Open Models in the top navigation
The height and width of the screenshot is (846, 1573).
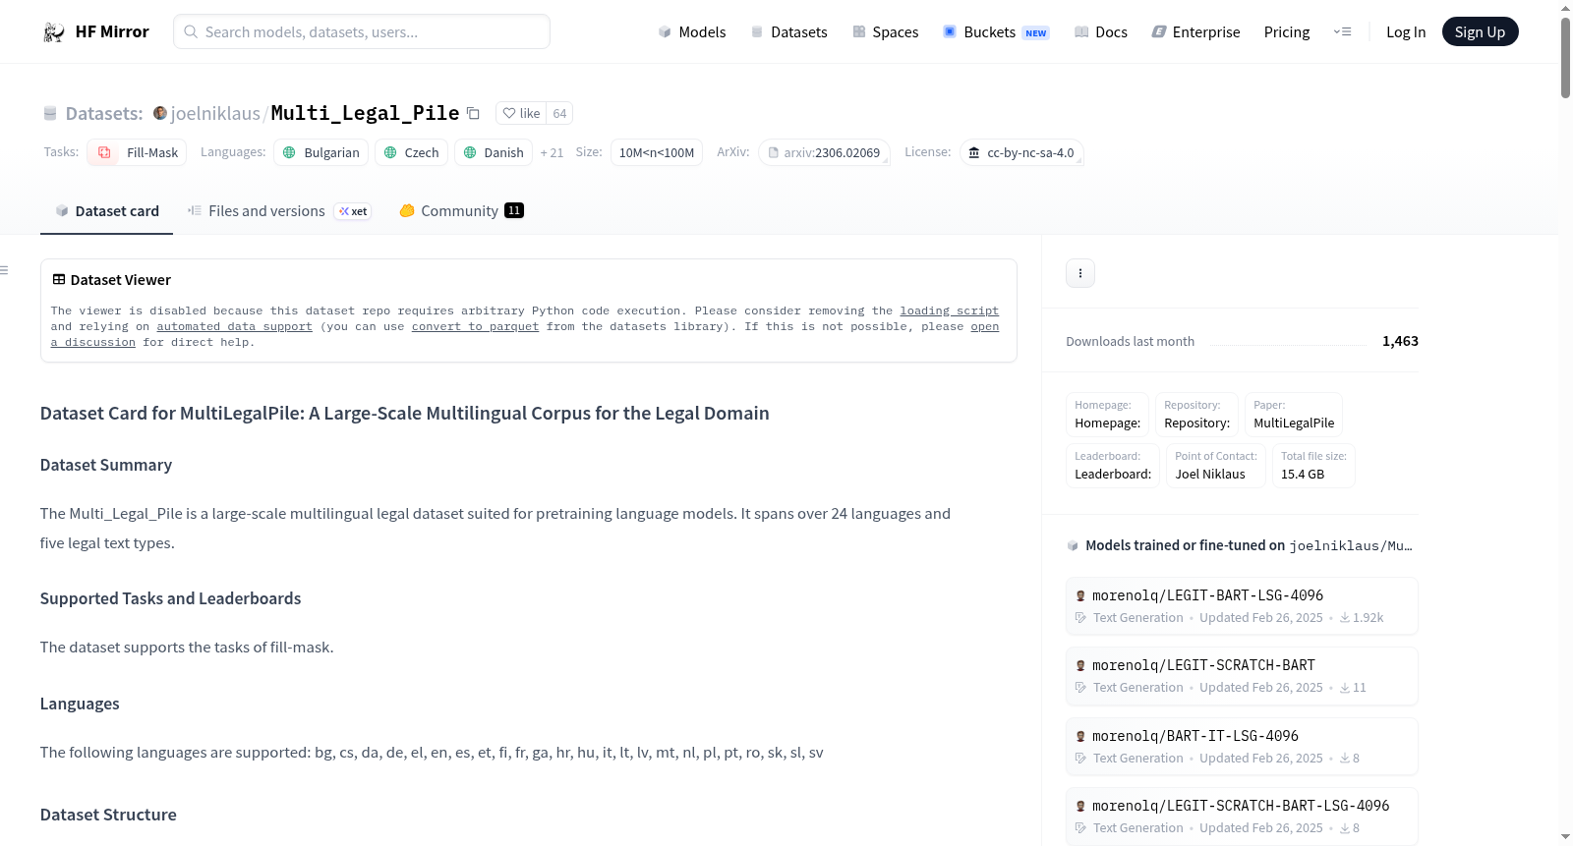coord(692,32)
